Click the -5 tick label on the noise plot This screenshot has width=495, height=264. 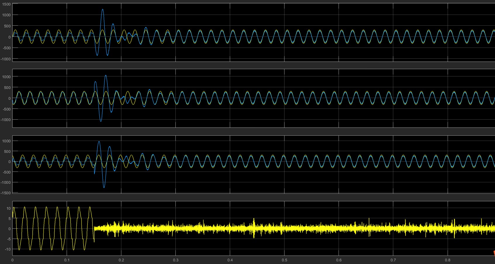(9, 239)
